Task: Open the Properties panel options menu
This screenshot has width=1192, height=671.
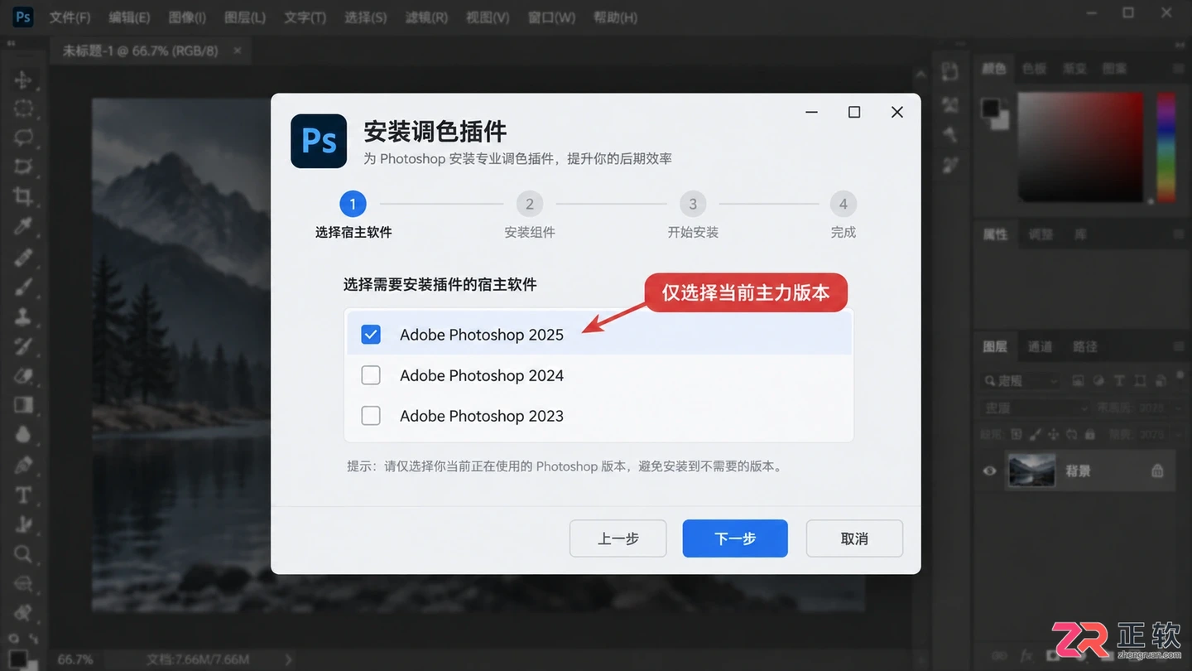Action: [1178, 234]
